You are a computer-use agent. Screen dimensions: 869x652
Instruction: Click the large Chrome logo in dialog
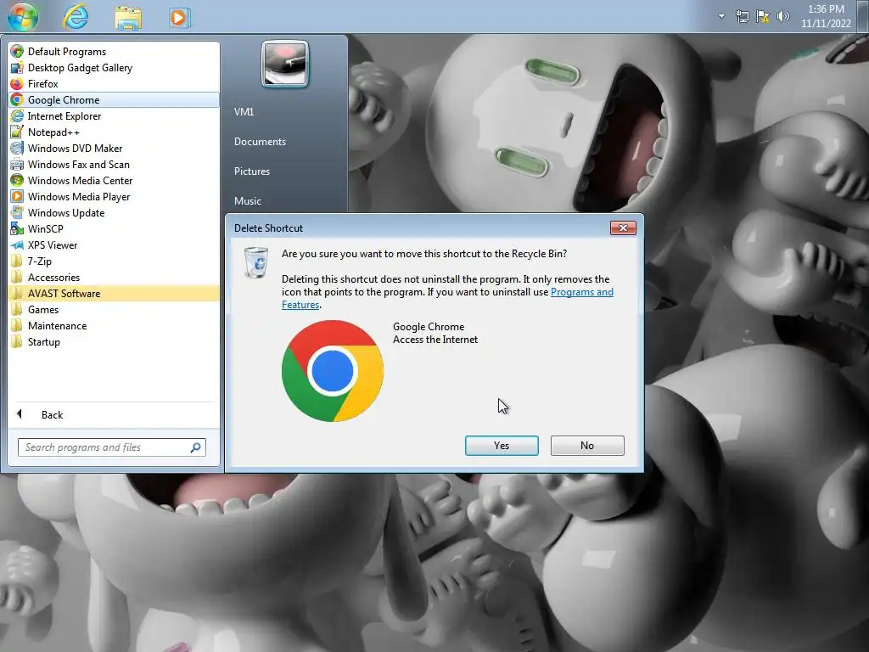(333, 371)
